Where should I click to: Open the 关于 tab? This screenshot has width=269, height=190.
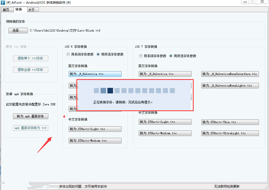[33, 10]
